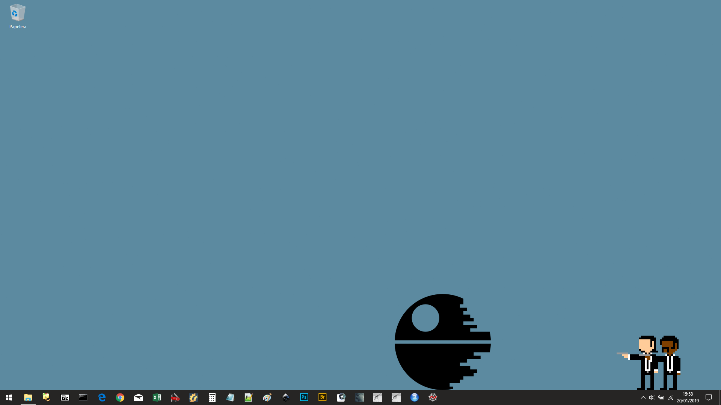Open the Mail app envelope icon
This screenshot has height=405, width=721.
coord(138,397)
